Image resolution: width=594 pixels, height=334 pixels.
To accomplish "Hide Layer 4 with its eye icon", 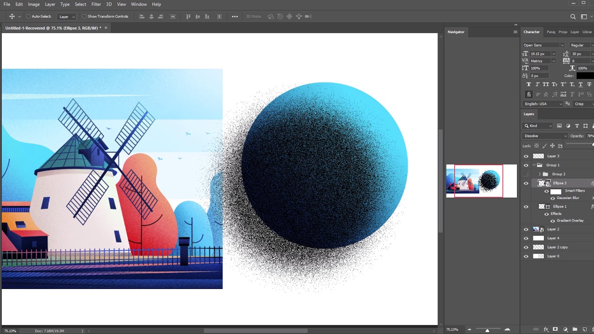I will [x=526, y=238].
